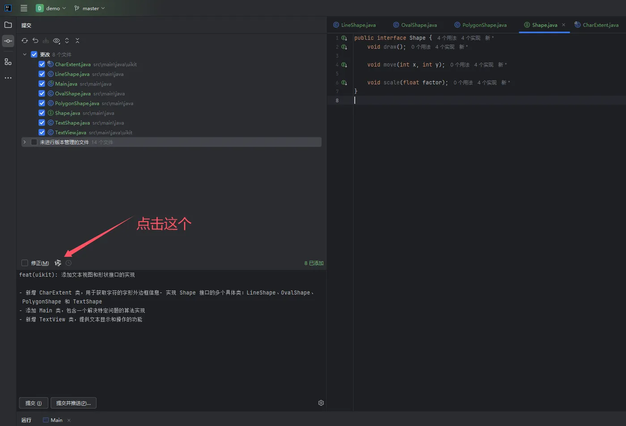Uncheck OvalShape.java in the changes list
626x426 pixels.
point(42,94)
